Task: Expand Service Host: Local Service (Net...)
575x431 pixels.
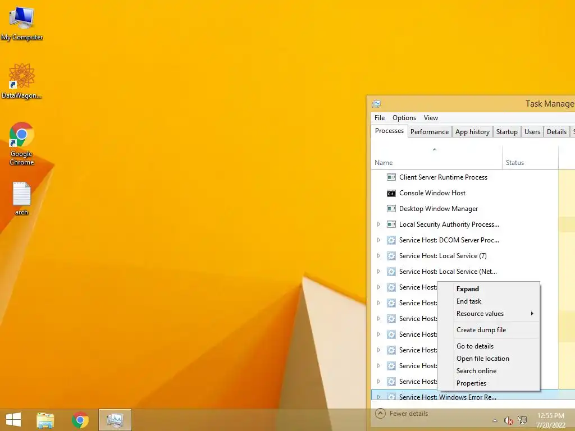Action: click(379, 272)
